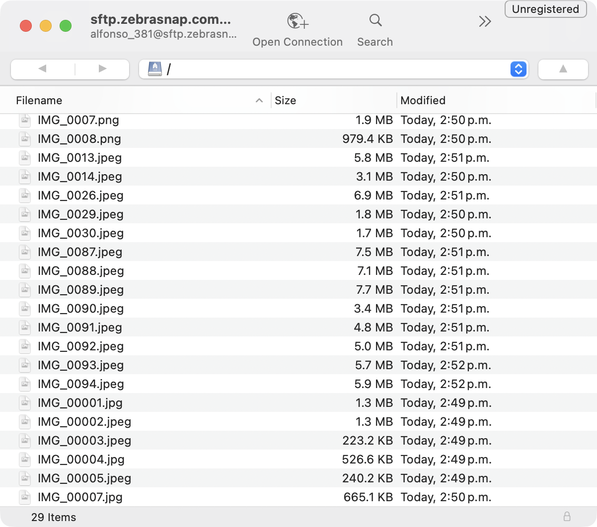Click file icon of IMG_0094.jpeg
The height and width of the screenshot is (527, 597).
click(25, 384)
